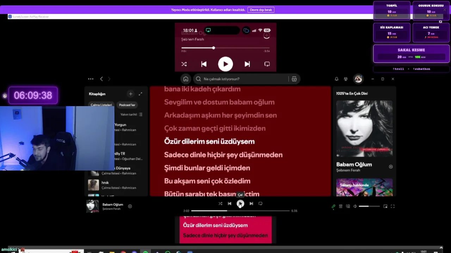Open Connect to a device icon
The image size is (451, 253).
[x=348, y=206]
